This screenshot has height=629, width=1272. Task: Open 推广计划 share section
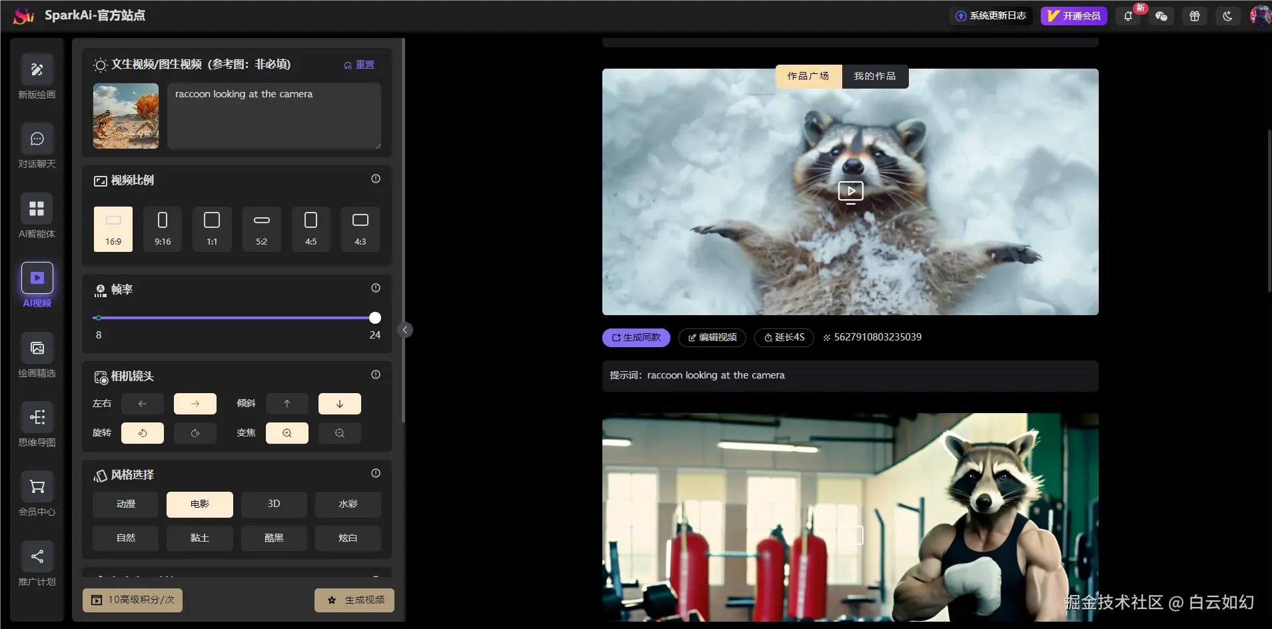(x=37, y=564)
